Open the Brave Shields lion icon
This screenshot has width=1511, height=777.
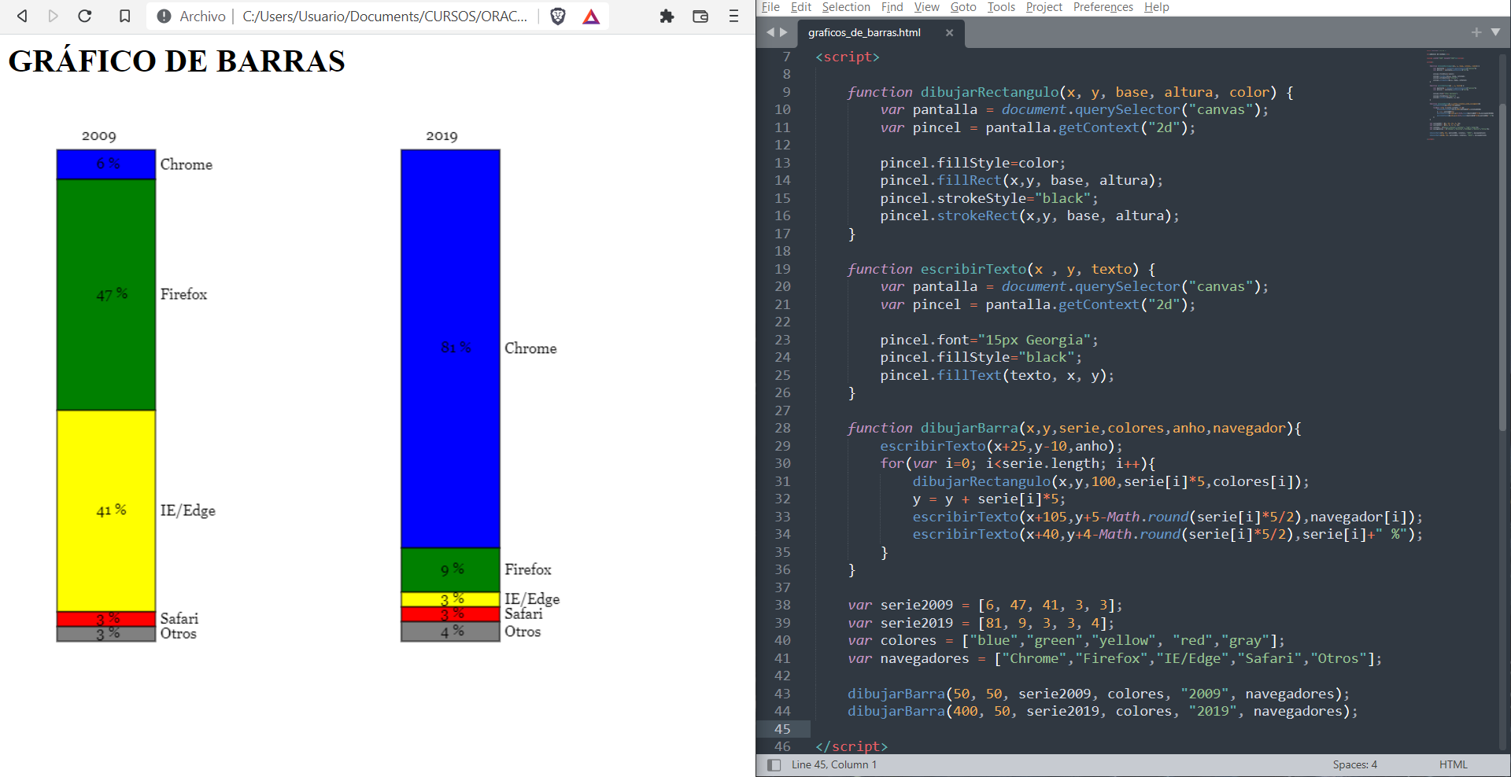tap(558, 16)
